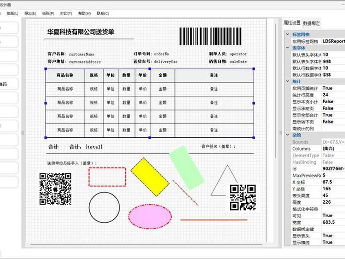
Task: Click the 规格 table header cell
Action: coord(94,75)
